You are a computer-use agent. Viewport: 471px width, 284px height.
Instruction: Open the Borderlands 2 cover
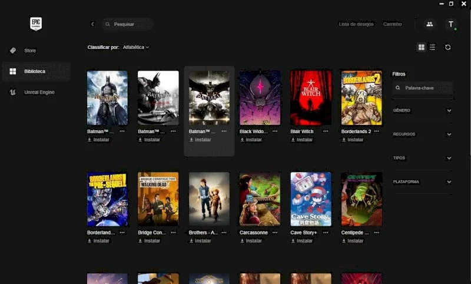coord(361,98)
